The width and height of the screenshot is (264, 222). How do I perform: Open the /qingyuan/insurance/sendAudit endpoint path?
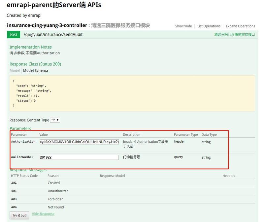click(x=53, y=35)
